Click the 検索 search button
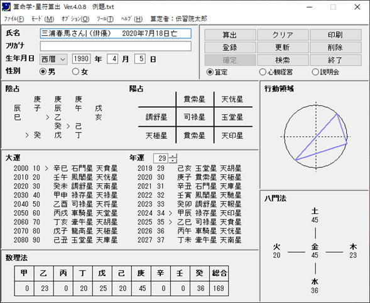Viewport: 370px width, 303px height. (283, 60)
